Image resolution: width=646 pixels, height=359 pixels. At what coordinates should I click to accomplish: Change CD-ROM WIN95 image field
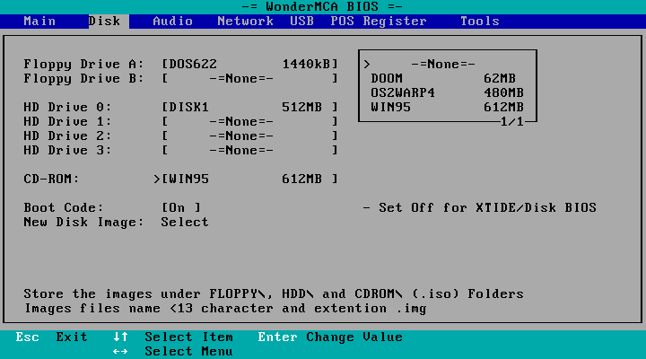click(249, 179)
